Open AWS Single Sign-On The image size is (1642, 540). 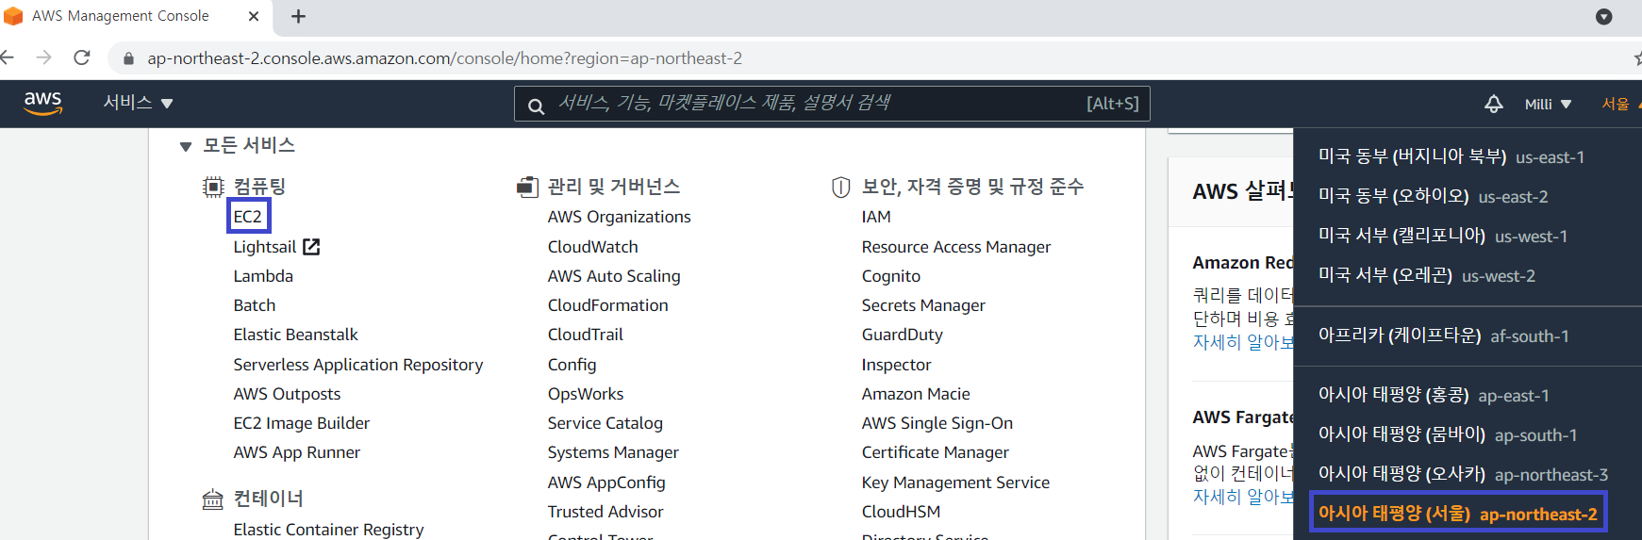click(x=937, y=423)
